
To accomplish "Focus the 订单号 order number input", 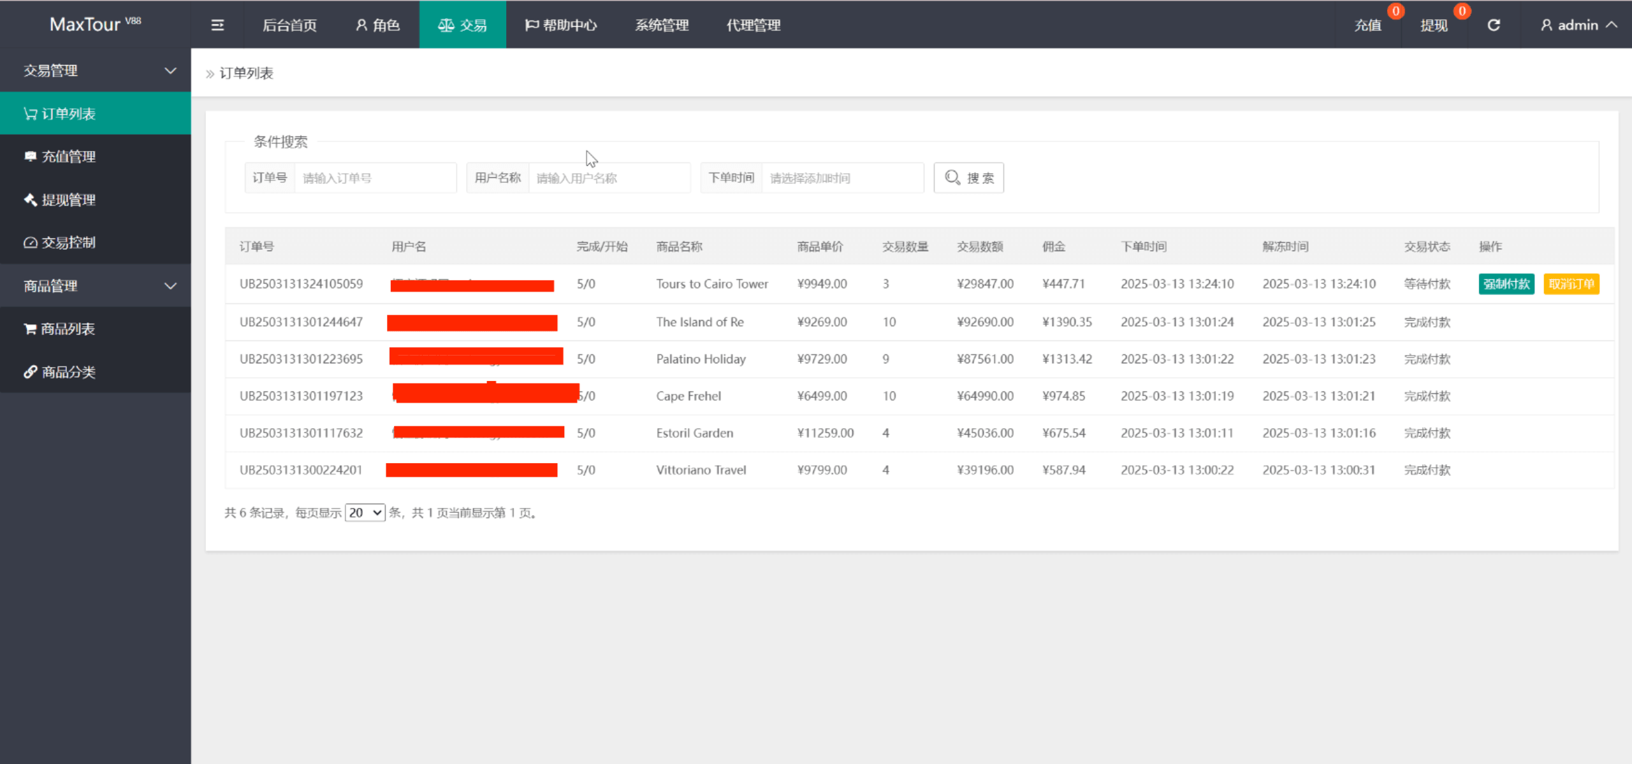I will coord(375,178).
